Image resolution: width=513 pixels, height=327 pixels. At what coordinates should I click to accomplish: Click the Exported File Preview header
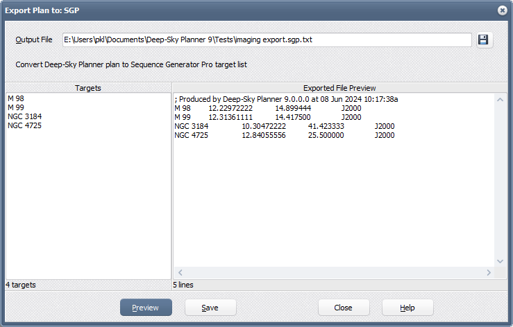click(339, 88)
